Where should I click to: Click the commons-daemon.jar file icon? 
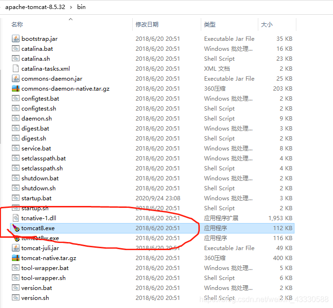16,78
